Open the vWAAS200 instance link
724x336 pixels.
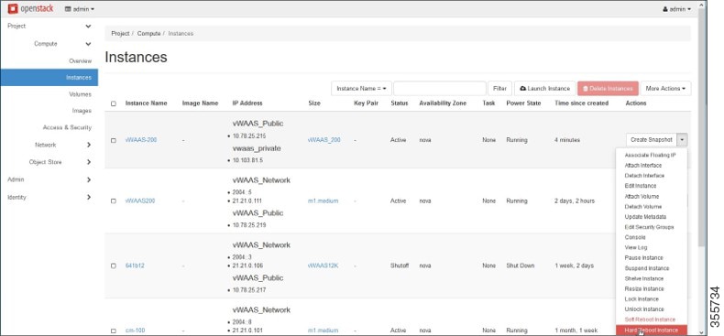pos(140,201)
